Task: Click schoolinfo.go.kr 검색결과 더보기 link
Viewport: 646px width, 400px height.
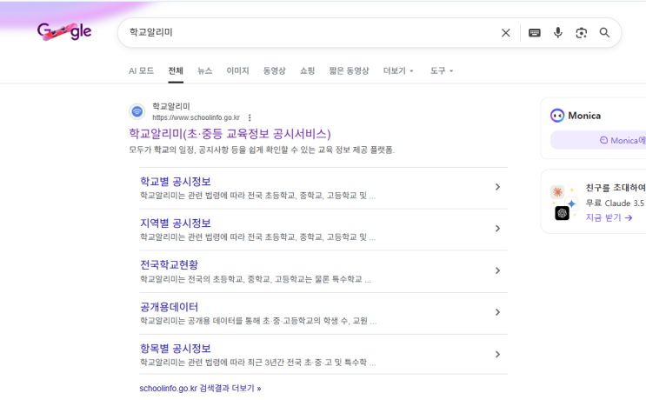Action: click(200, 389)
